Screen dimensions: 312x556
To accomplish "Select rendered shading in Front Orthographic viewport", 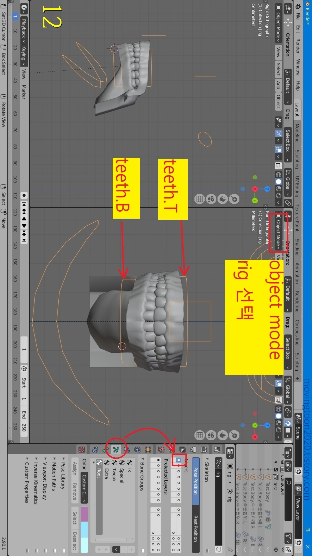I will pos(278,430).
